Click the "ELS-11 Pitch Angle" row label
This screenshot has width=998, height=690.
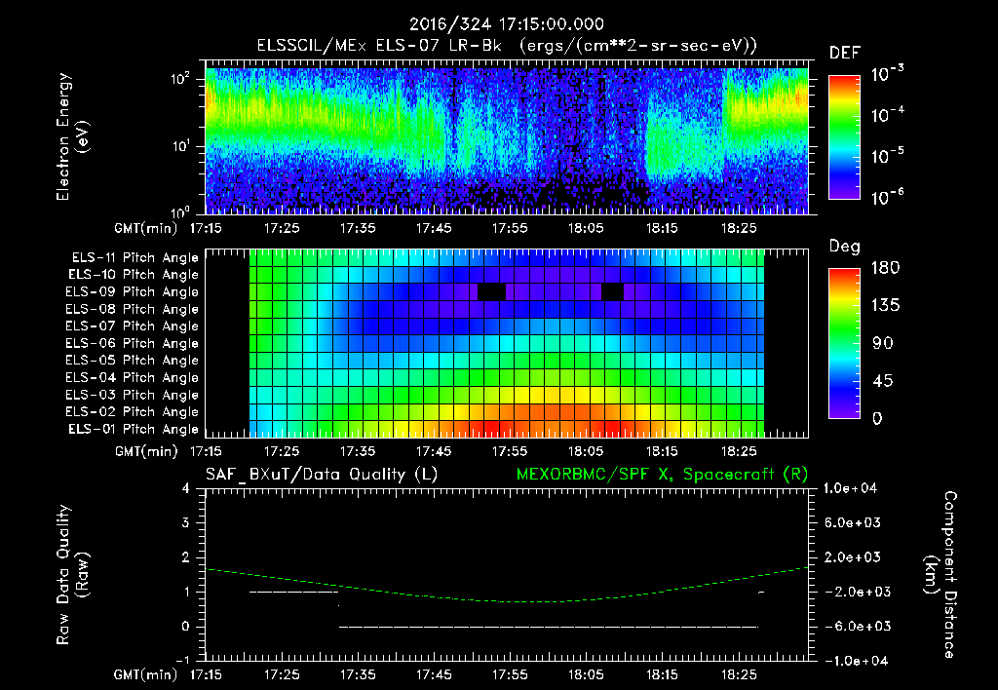134,258
